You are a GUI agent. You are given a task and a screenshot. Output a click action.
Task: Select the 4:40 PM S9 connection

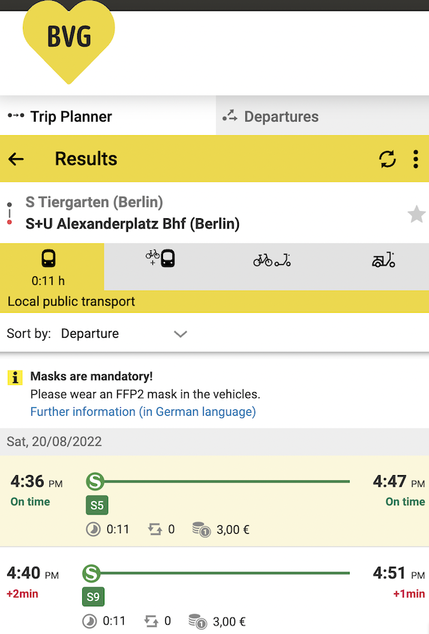click(x=214, y=591)
